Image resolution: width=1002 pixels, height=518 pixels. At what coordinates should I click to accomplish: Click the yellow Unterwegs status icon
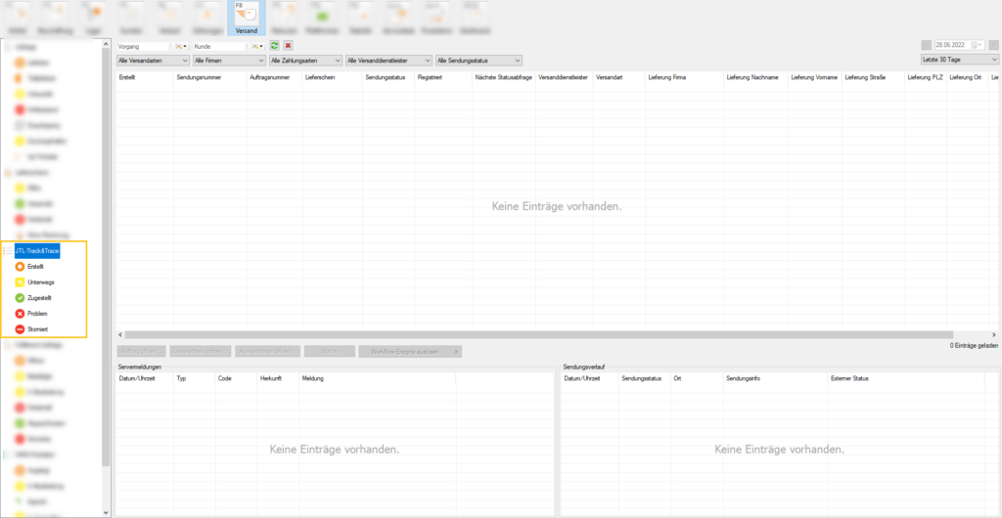20,282
